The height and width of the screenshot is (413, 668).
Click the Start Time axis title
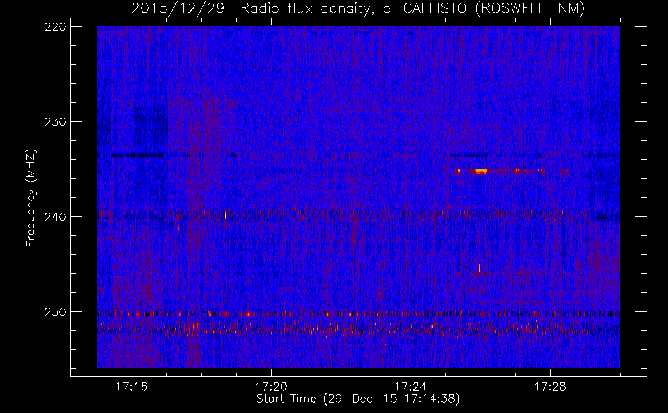(x=358, y=399)
